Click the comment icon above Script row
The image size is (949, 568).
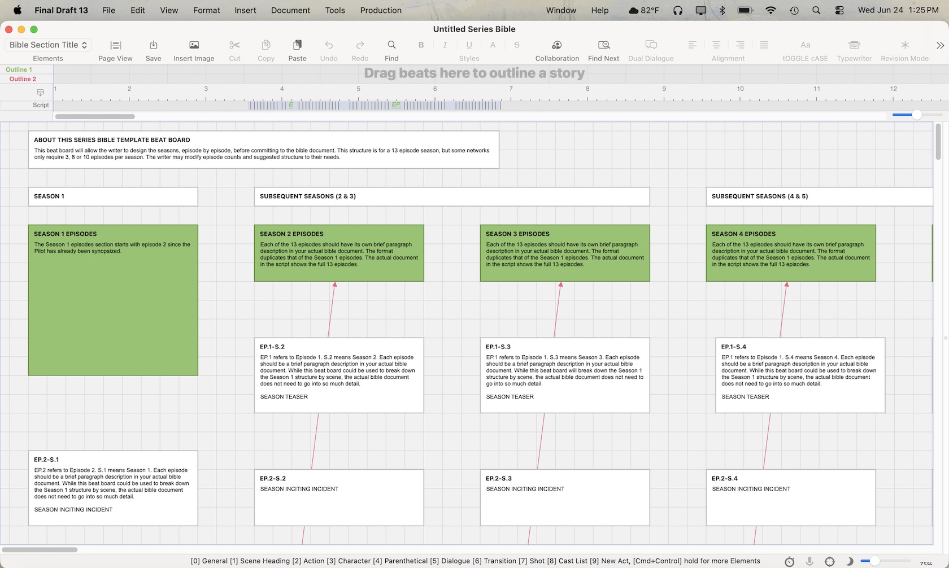click(x=40, y=93)
